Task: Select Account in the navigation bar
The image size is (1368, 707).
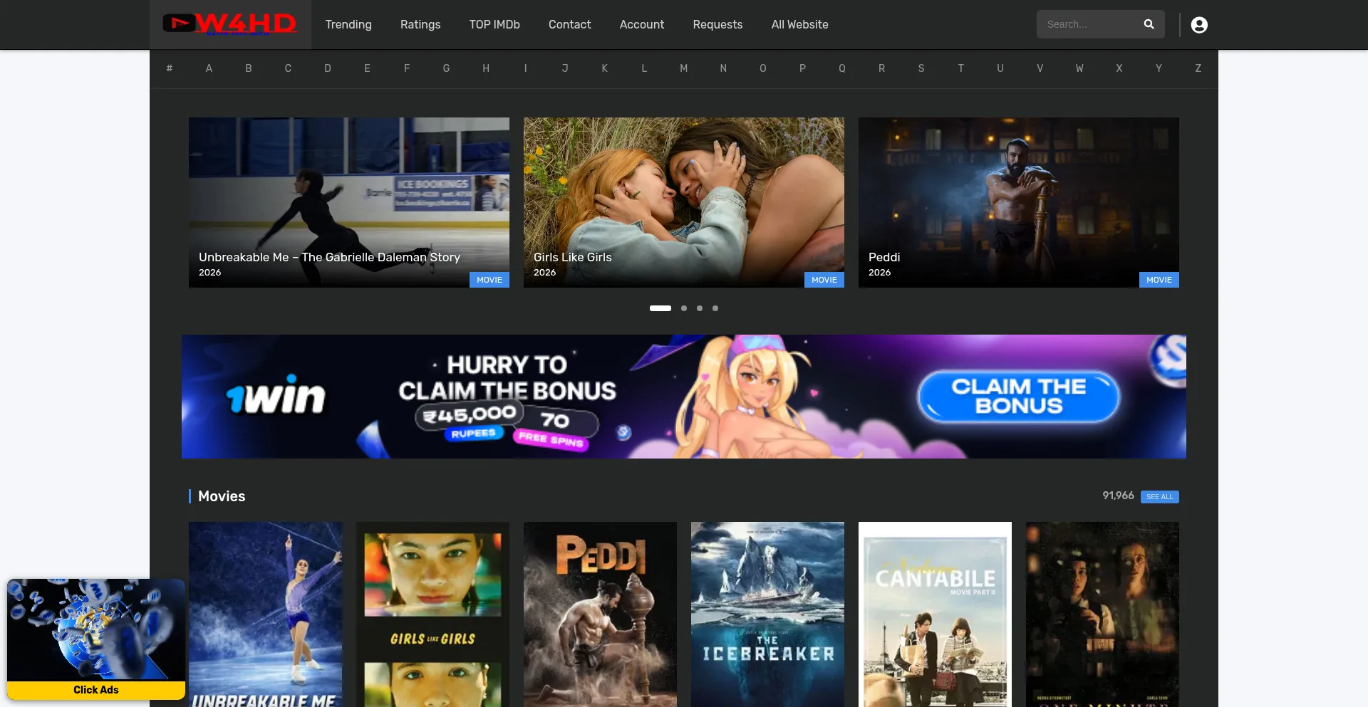Action: click(642, 24)
